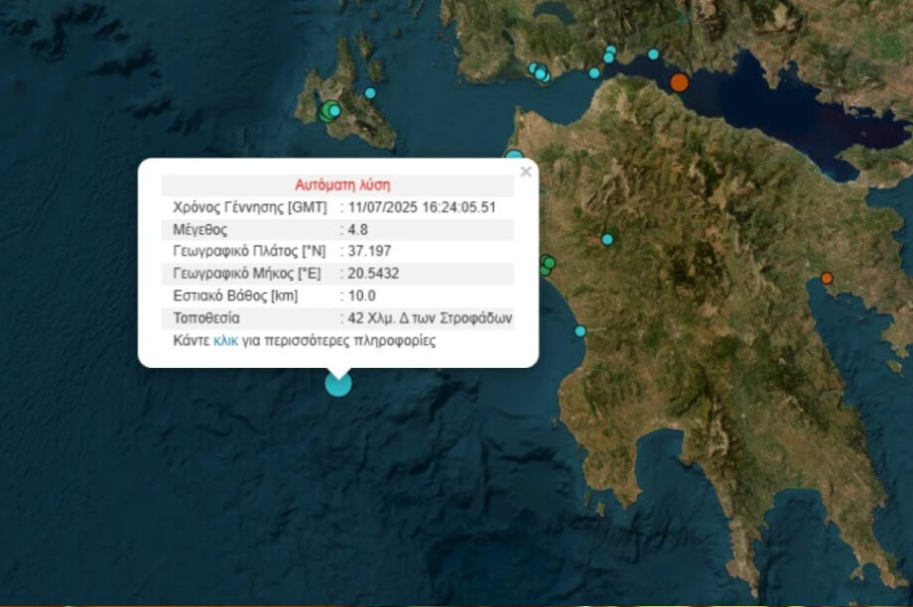Click the 'Τοποθεσία' label
Image resolution: width=913 pixels, height=607 pixels.
click(206, 318)
